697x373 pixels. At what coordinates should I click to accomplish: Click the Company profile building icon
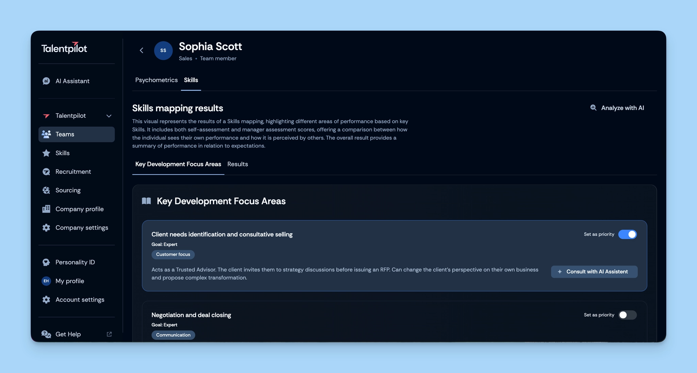tap(46, 209)
